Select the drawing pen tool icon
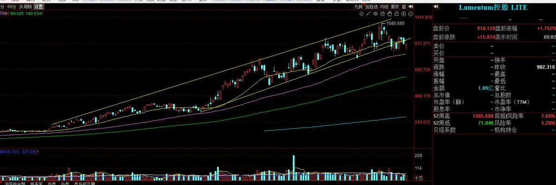Image resolution: width=556 pixels, height=185 pixels. (x=368, y=14)
